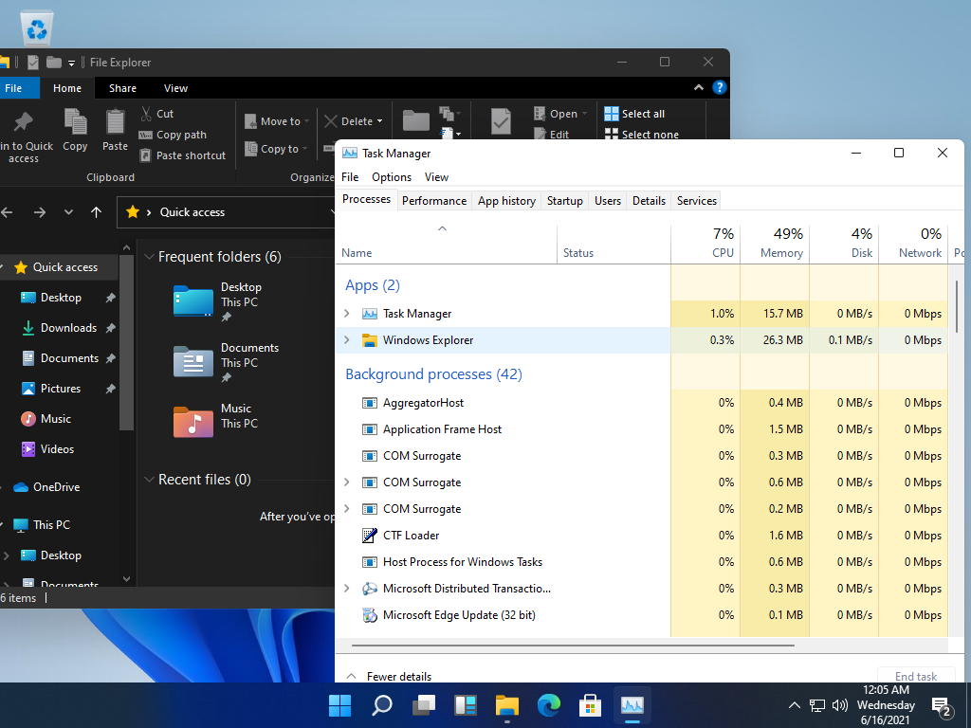Collapse the Recent files section

click(x=149, y=479)
